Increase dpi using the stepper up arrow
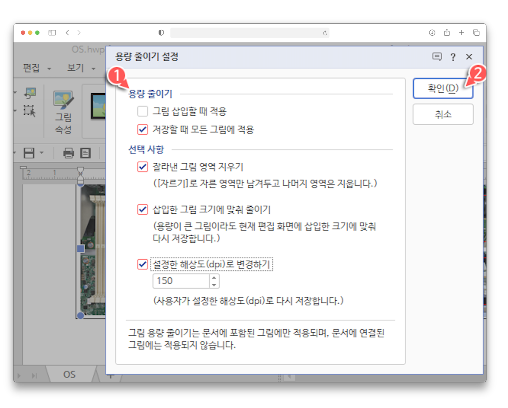The height and width of the screenshot is (408, 508). [213, 278]
